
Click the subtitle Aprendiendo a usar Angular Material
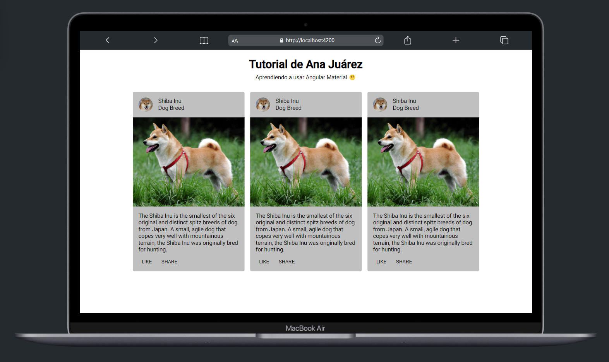coord(301,77)
